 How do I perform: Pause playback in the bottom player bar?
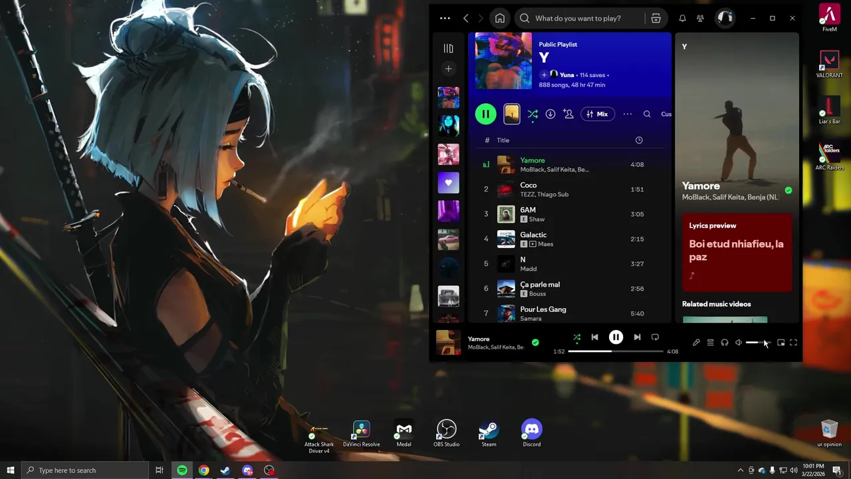coord(616,337)
